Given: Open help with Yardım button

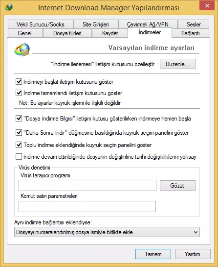Looking at the screenshot, I should [x=193, y=254].
